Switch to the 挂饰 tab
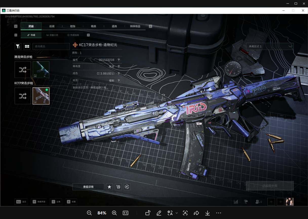Image resolution: width=308 pixels, height=219 pixels. (x=73, y=26)
